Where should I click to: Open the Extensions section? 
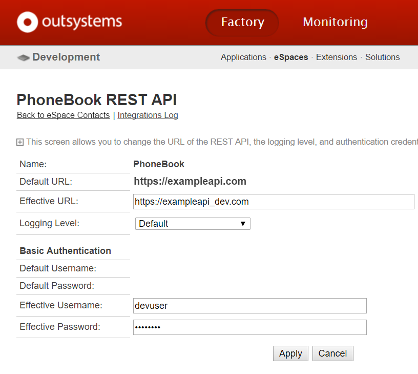click(336, 57)
